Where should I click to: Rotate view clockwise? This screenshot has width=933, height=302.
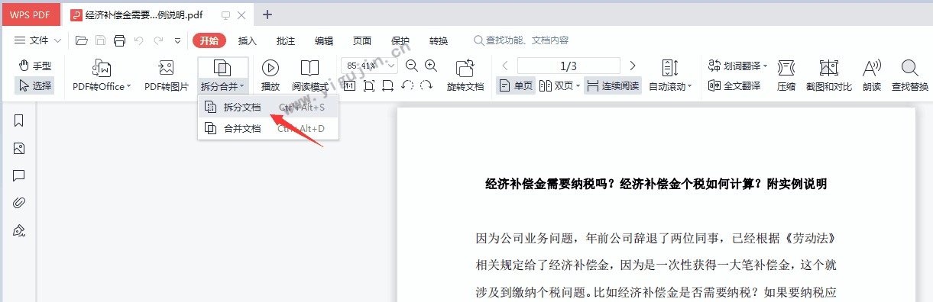426,85
